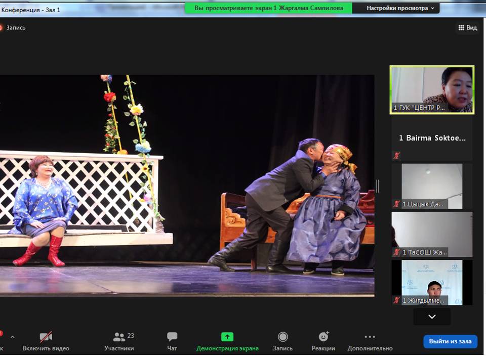Click the Запись record button in toolbar
The image size is (486, 364).
pyautogui.click(x=282, y=341)
